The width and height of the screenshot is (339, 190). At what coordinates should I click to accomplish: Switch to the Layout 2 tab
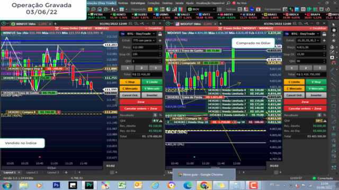pyautogui.click(x=32, y=173)
